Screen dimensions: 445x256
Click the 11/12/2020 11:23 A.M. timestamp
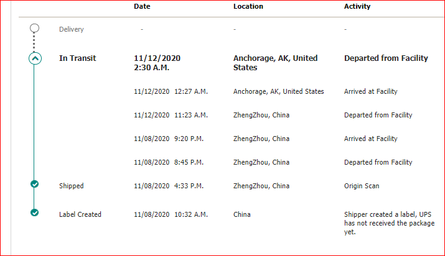click(x=171, y=115)
